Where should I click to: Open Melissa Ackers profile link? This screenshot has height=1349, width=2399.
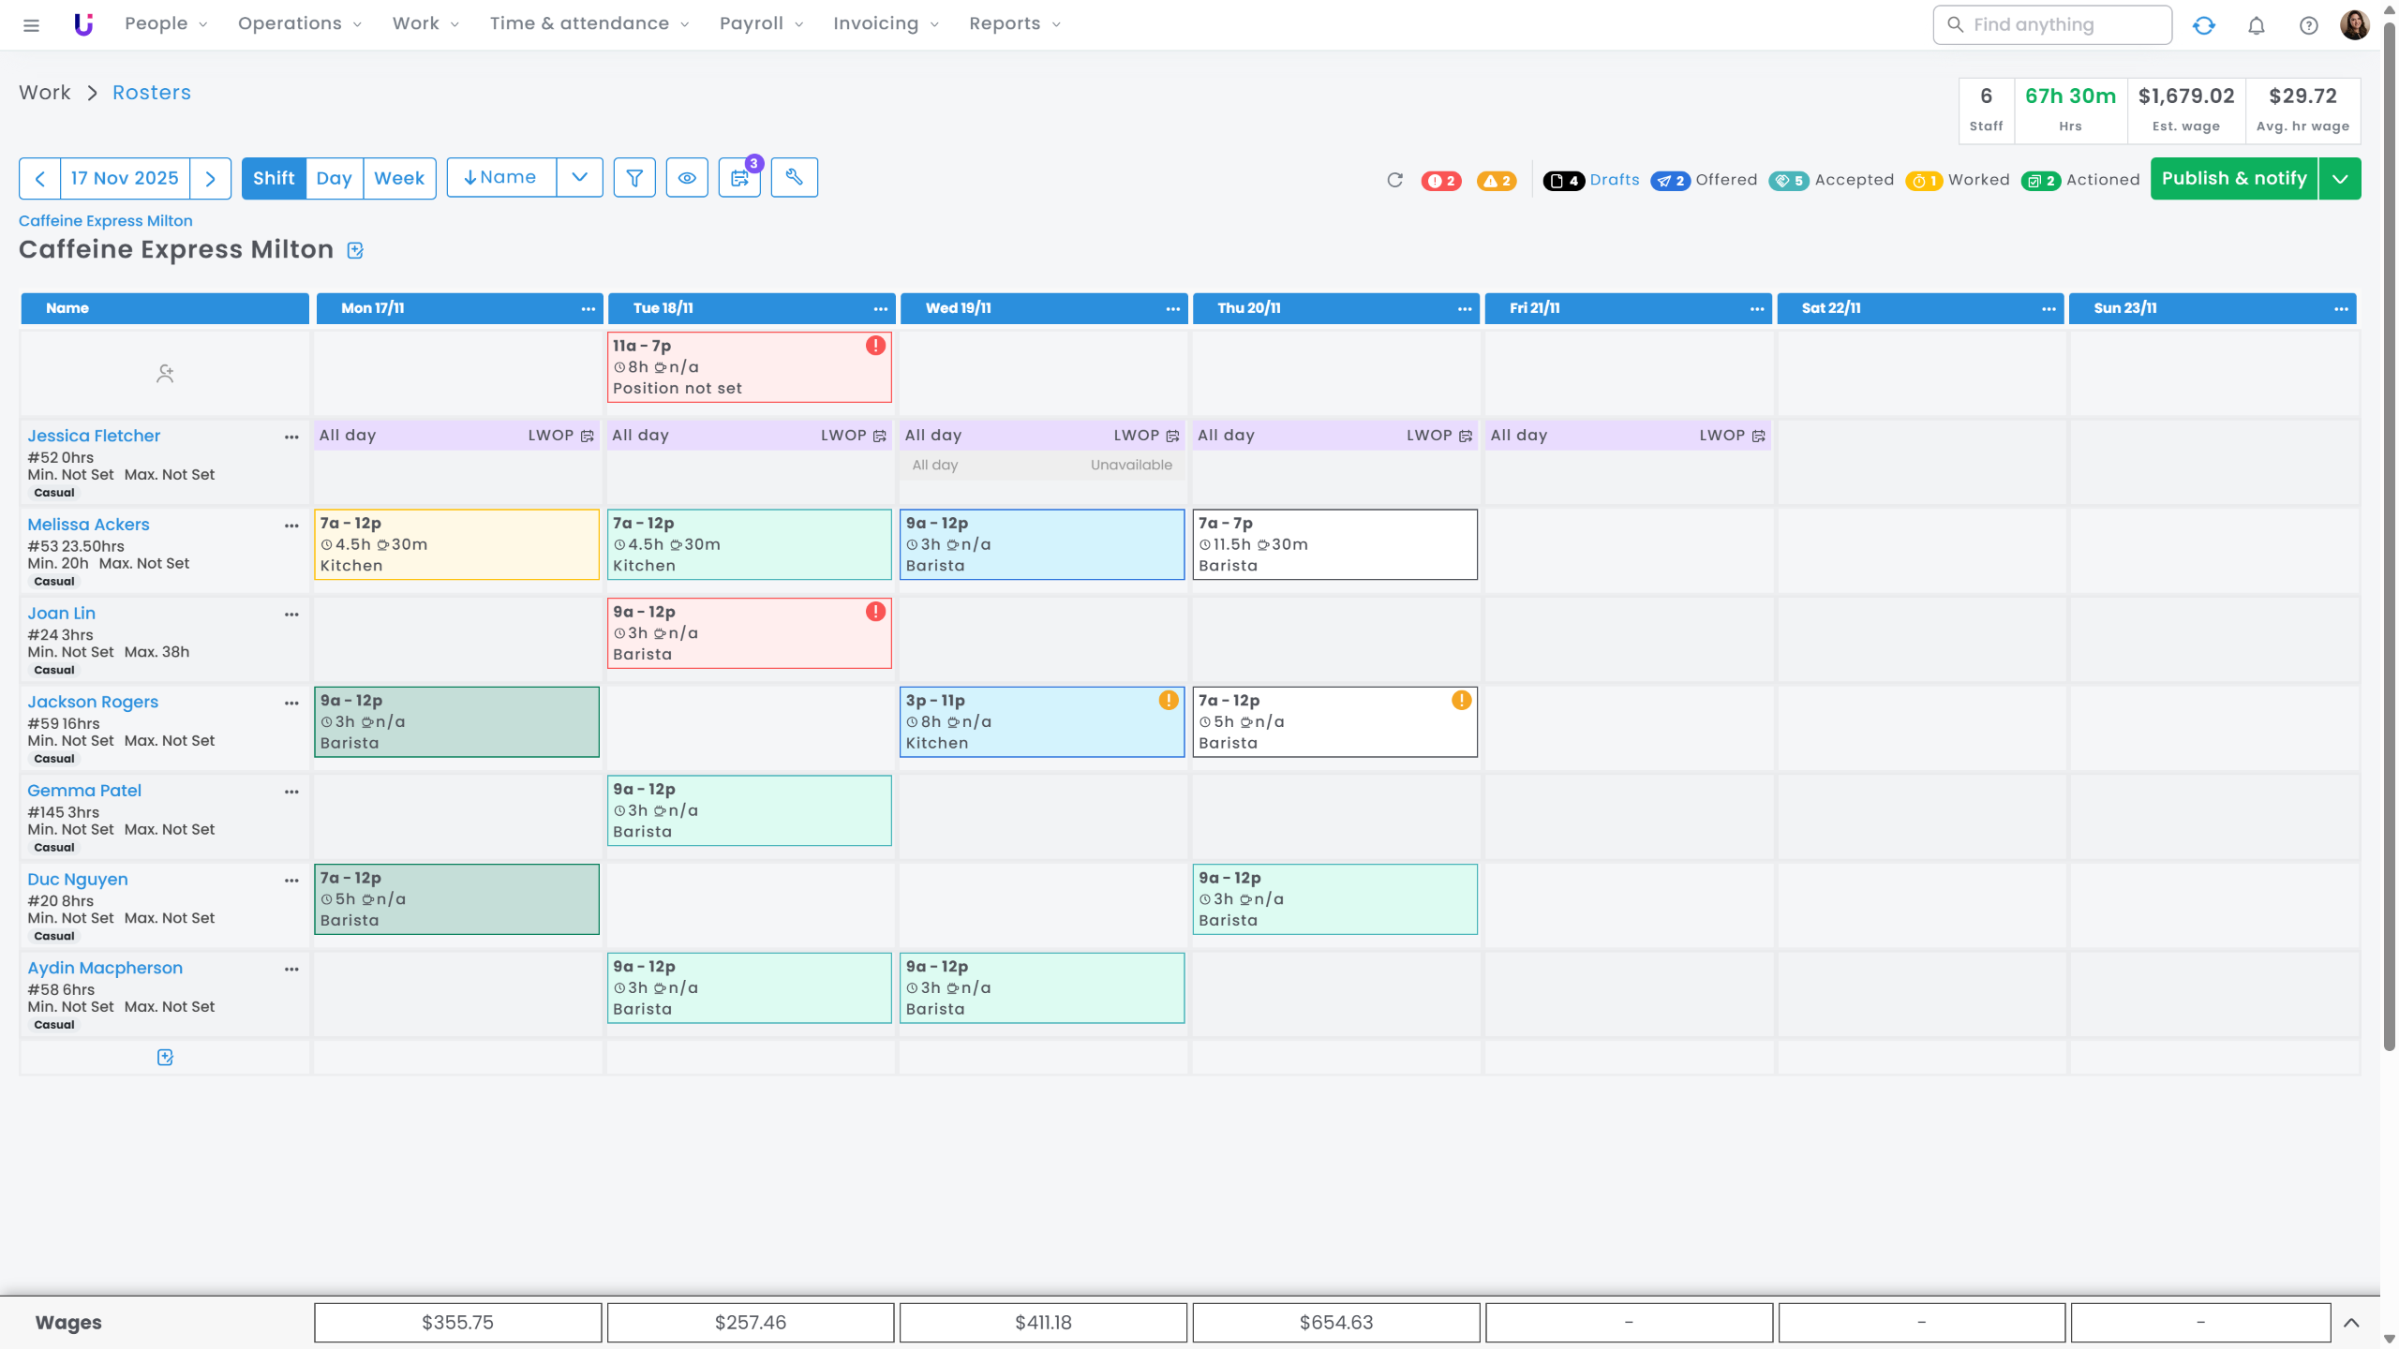pyautogui.click(x=88, y=525)
